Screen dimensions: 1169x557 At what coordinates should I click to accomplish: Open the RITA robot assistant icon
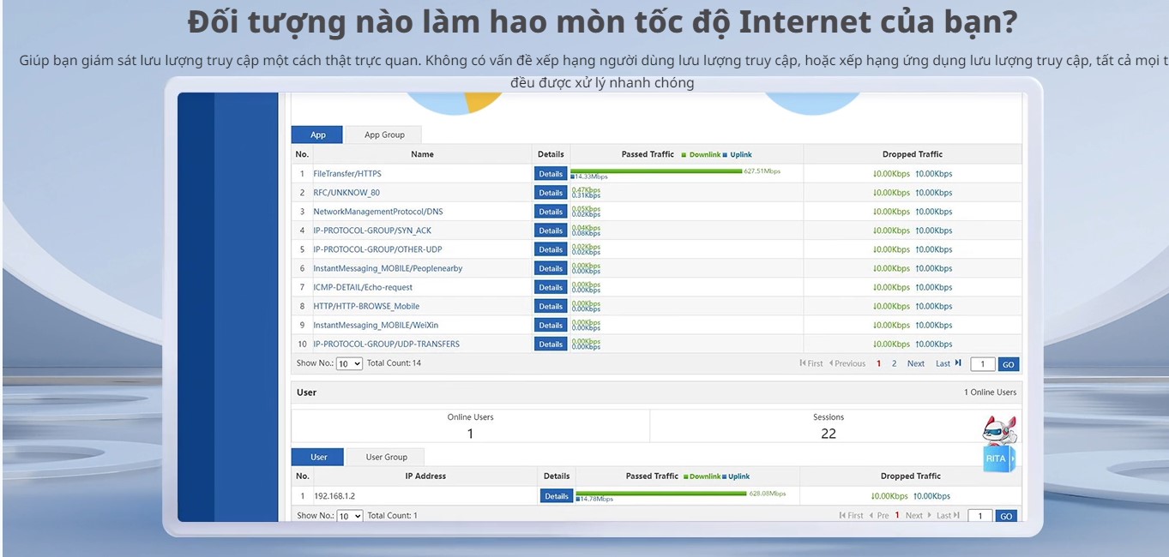tap(998, 444)
